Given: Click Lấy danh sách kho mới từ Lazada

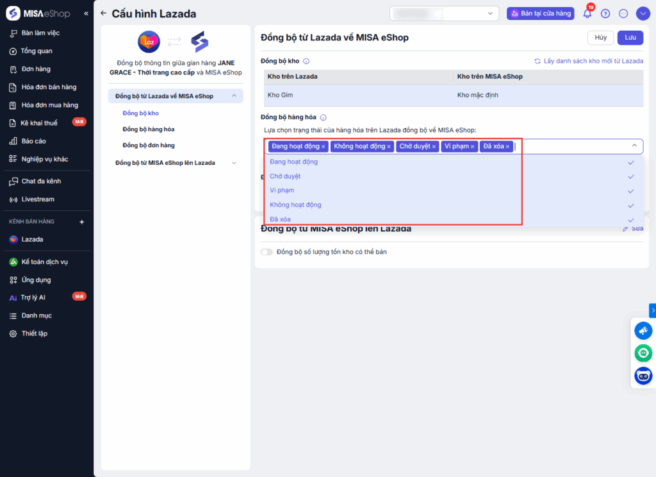Looking at the screenshot, I should pos(589,61).
